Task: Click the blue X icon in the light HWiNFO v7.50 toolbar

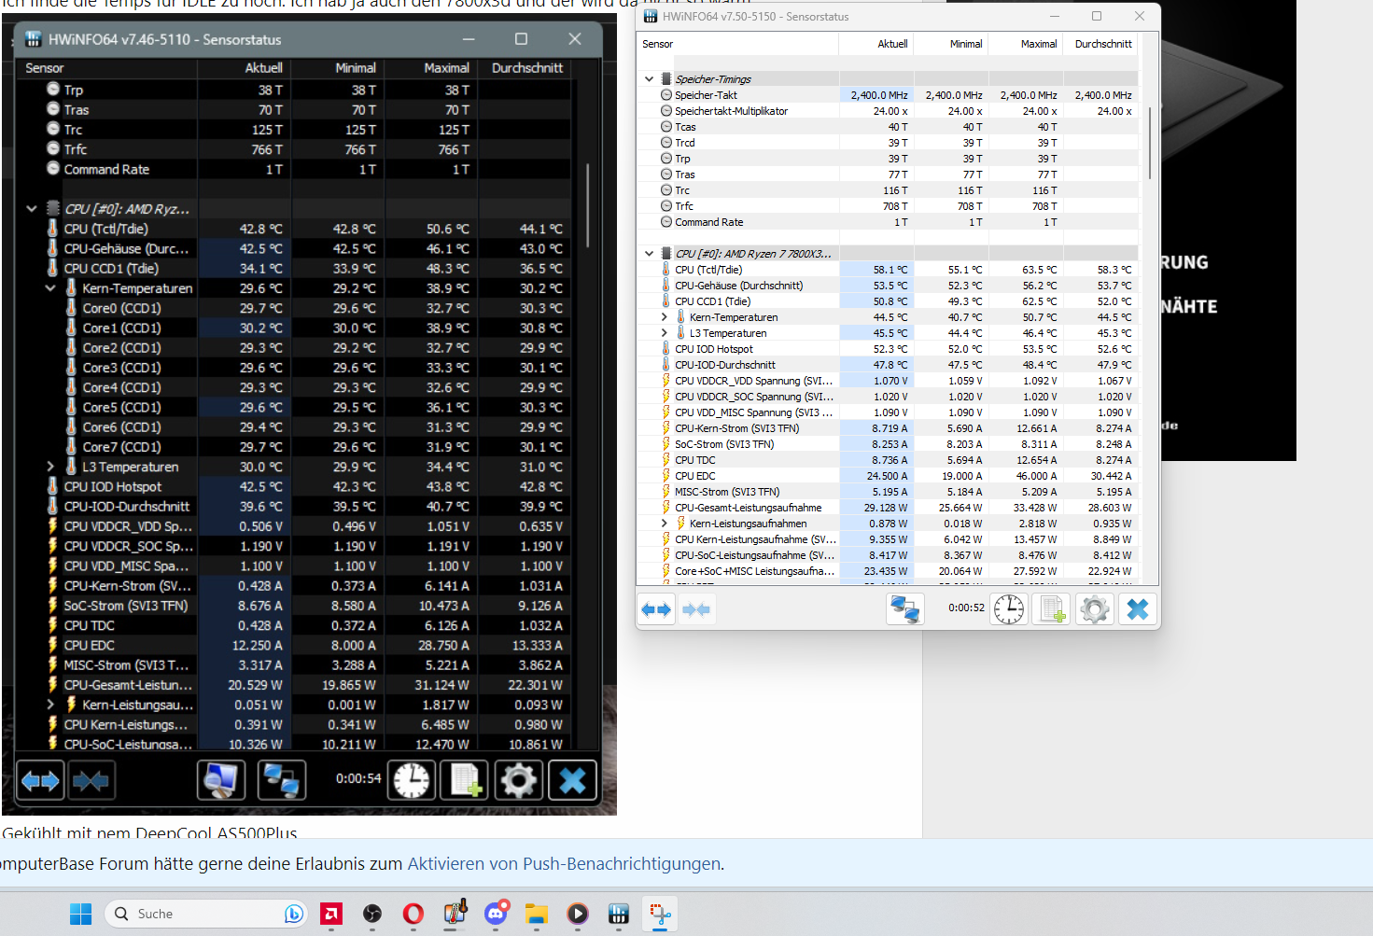Action: [x=1138, y=609]
